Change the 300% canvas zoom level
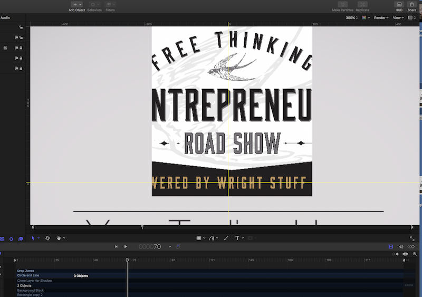Viewport: 422px width, 297px height. pos(352,18)
